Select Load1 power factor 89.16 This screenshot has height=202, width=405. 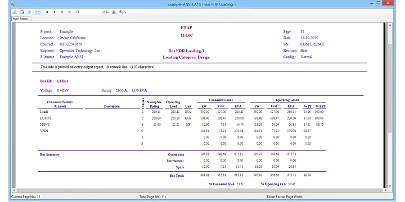(x=307, y=112)
